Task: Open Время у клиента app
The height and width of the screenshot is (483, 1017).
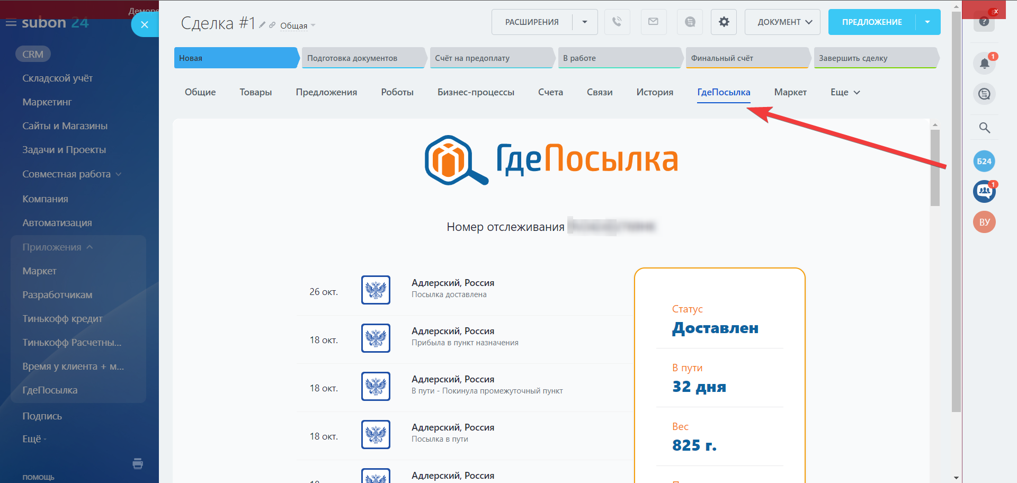Action: pyautogui.click(x=73, y=366)
